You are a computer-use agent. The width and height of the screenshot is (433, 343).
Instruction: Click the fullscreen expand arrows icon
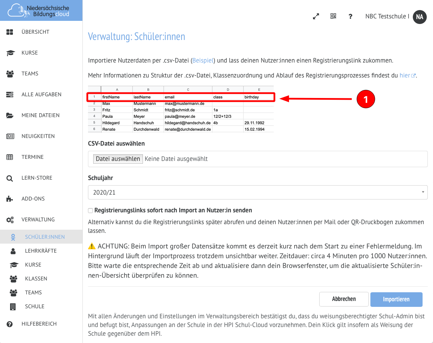316,16
